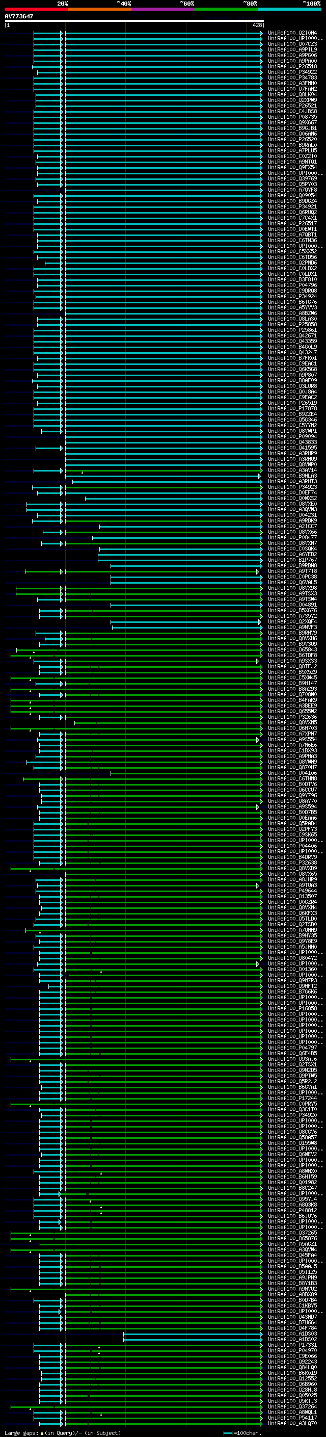Select the query label AV773647
The height and width of the screenshot is (1437, 326).
pyautogui.click(x=19, y=16)
